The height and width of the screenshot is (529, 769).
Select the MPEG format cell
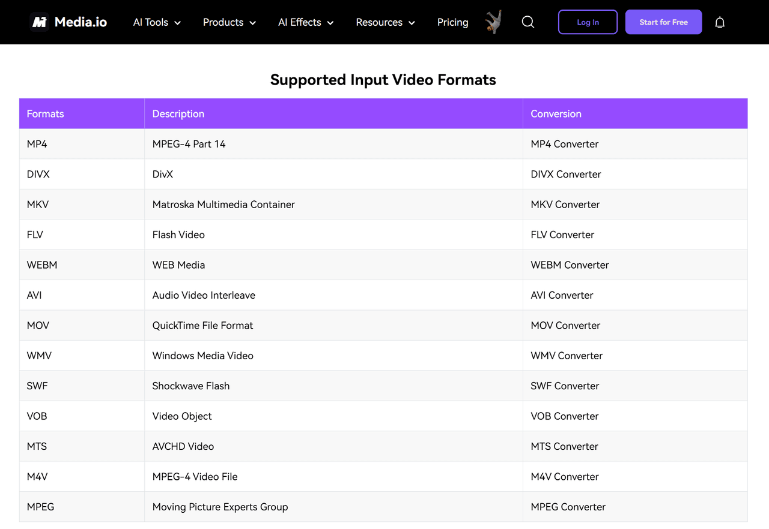point(82,507)
